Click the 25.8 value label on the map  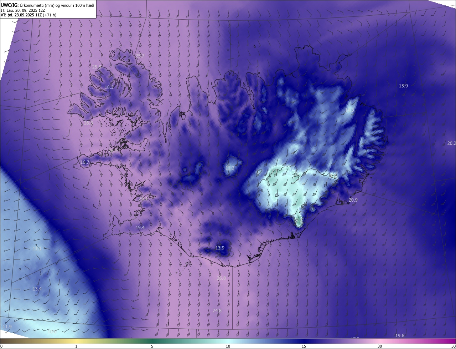[x=97, y=67]
